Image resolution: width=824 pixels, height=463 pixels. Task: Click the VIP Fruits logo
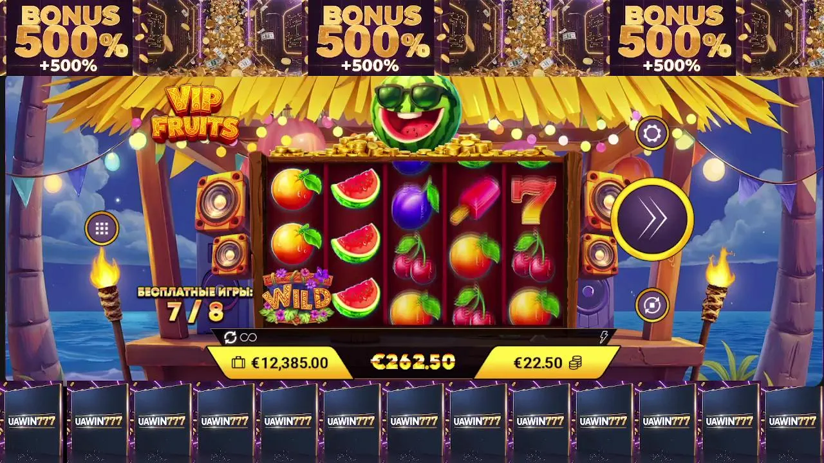pyautogui.click(x=194, y=113)
